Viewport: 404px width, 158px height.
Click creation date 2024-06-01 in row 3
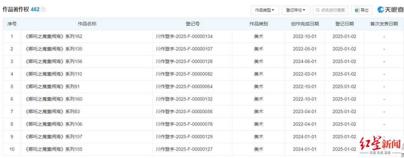pos(305,62)
